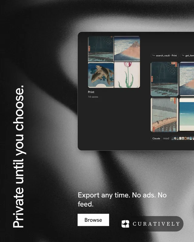Click the Browse button
Viewport: 194px width, 242px height.
[x=93, y=220]
